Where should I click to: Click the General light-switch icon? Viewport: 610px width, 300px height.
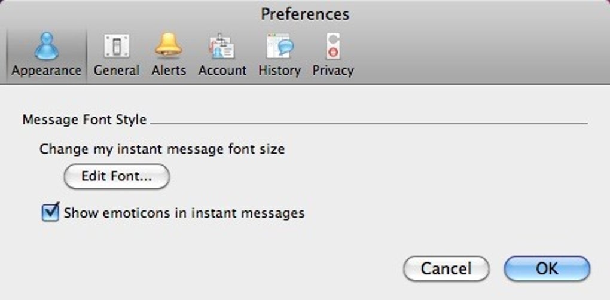pyautogui.click(x=116, y=46)
